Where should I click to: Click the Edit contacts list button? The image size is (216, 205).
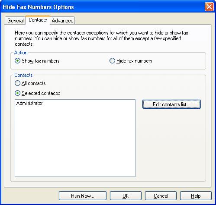tap(171, 104)
